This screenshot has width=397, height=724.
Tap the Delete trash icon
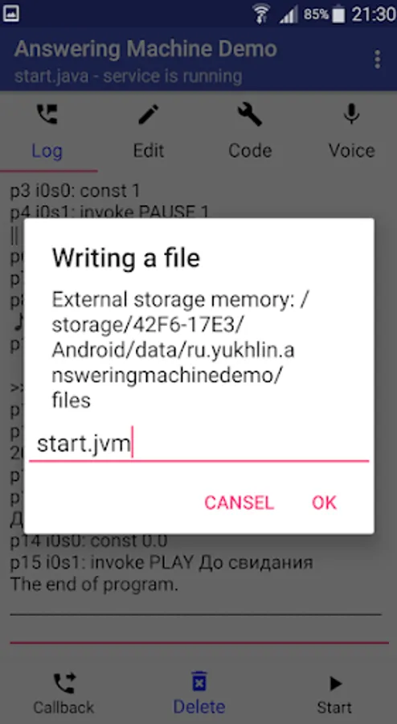coord(199,682)
